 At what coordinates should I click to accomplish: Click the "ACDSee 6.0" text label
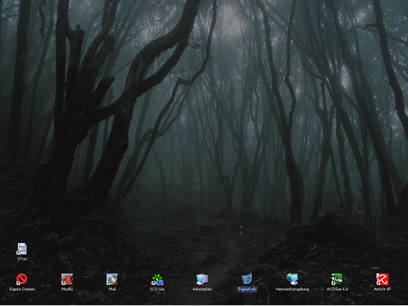(337, 289)
